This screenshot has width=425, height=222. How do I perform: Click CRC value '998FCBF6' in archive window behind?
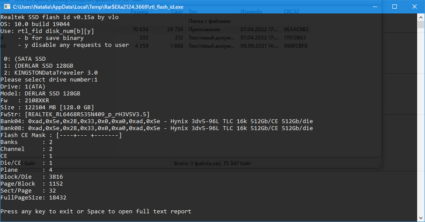coord(296,46)
